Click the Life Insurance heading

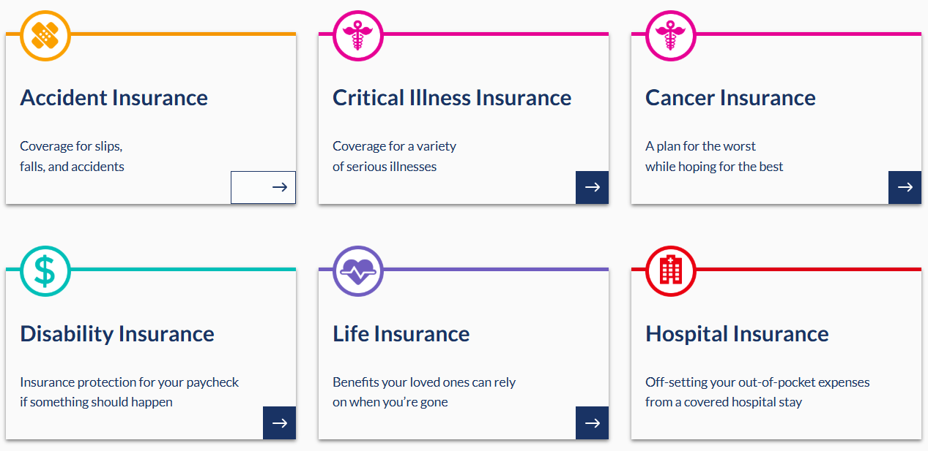pos(401,334)
